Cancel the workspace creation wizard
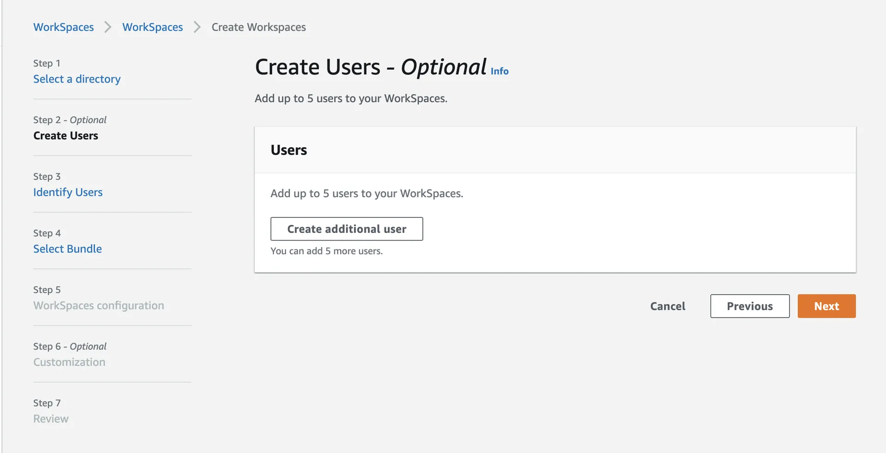Viewport: 886px width, 453px height. pos(667,306)
